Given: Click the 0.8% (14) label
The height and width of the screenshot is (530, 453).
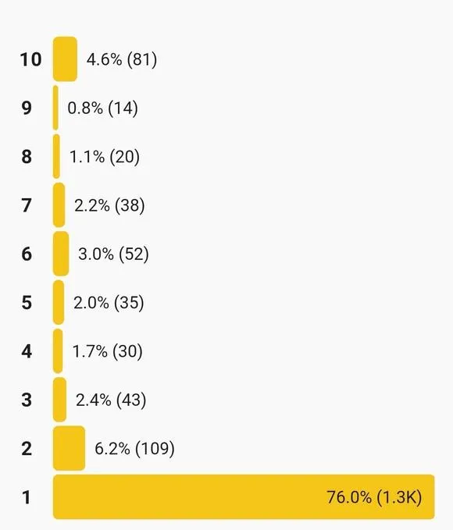Looking at the screenshot, I should [x=103, y=108].
